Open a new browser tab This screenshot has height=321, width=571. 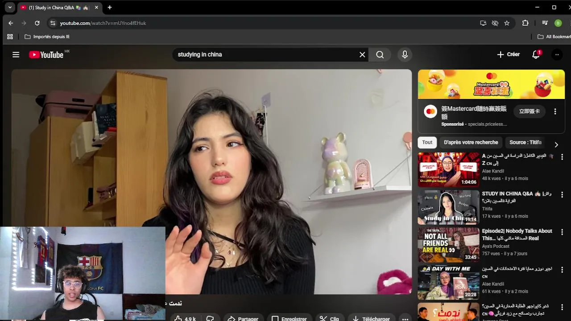(109, 8)
